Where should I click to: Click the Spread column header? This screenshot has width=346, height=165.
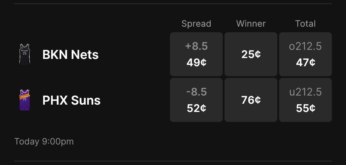(x=196, y=24)
